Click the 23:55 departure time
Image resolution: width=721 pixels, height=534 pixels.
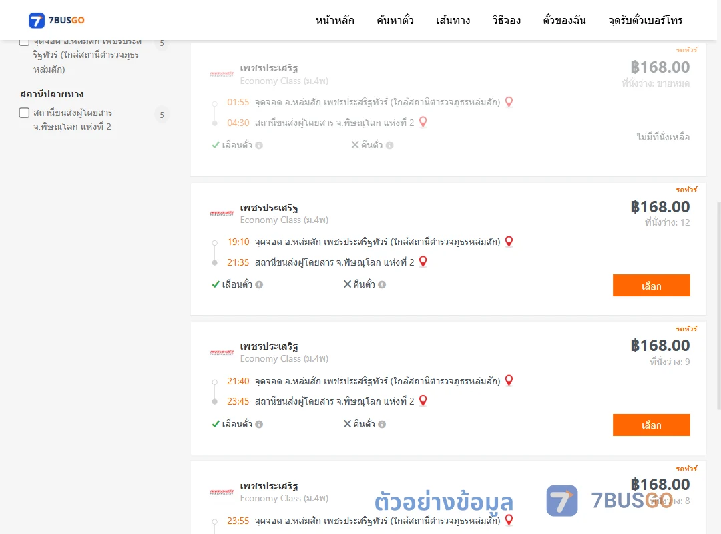coord(238,521)
